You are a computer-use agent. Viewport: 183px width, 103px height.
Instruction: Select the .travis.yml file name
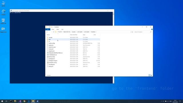point(51,49)
